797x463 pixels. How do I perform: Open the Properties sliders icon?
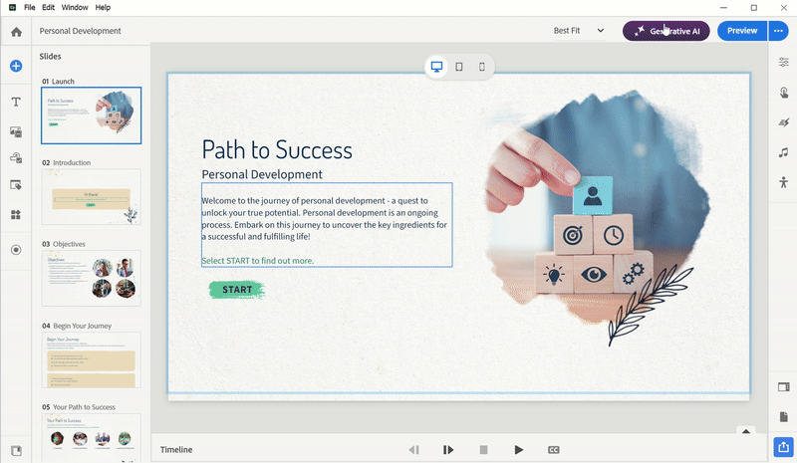[x=784, y=63]
